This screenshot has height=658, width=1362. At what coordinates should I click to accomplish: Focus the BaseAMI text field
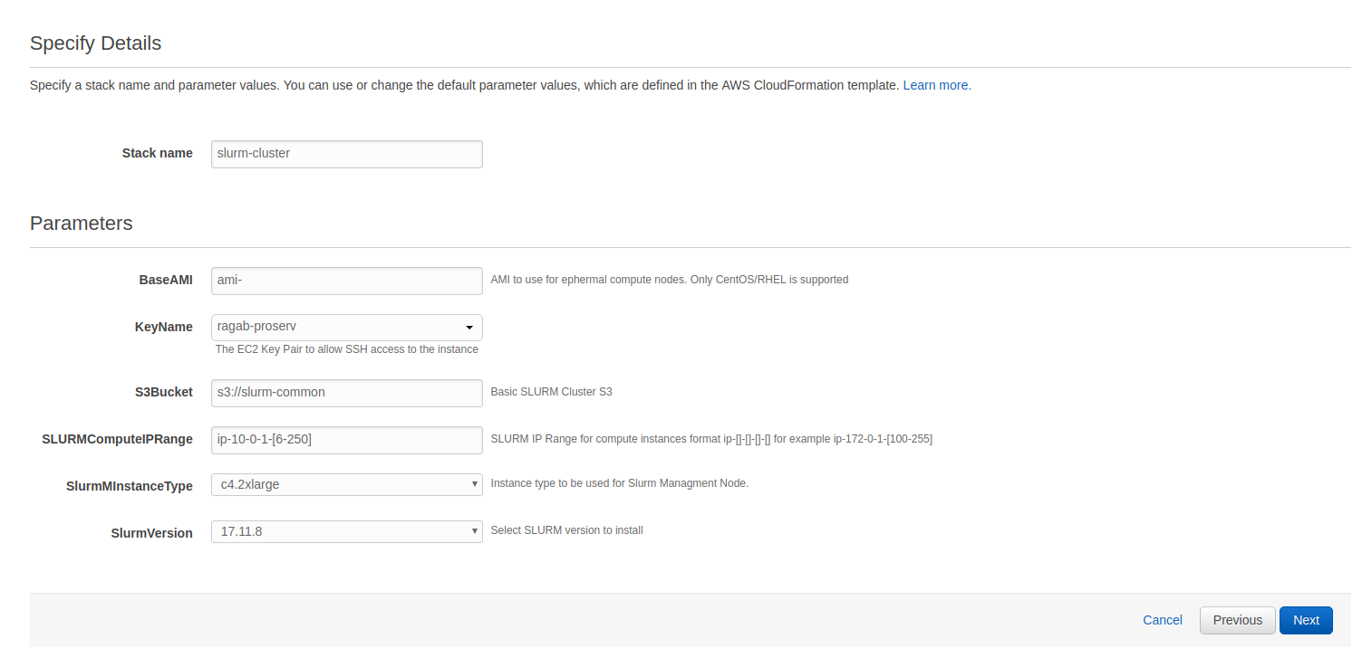(x=346, y=281)
